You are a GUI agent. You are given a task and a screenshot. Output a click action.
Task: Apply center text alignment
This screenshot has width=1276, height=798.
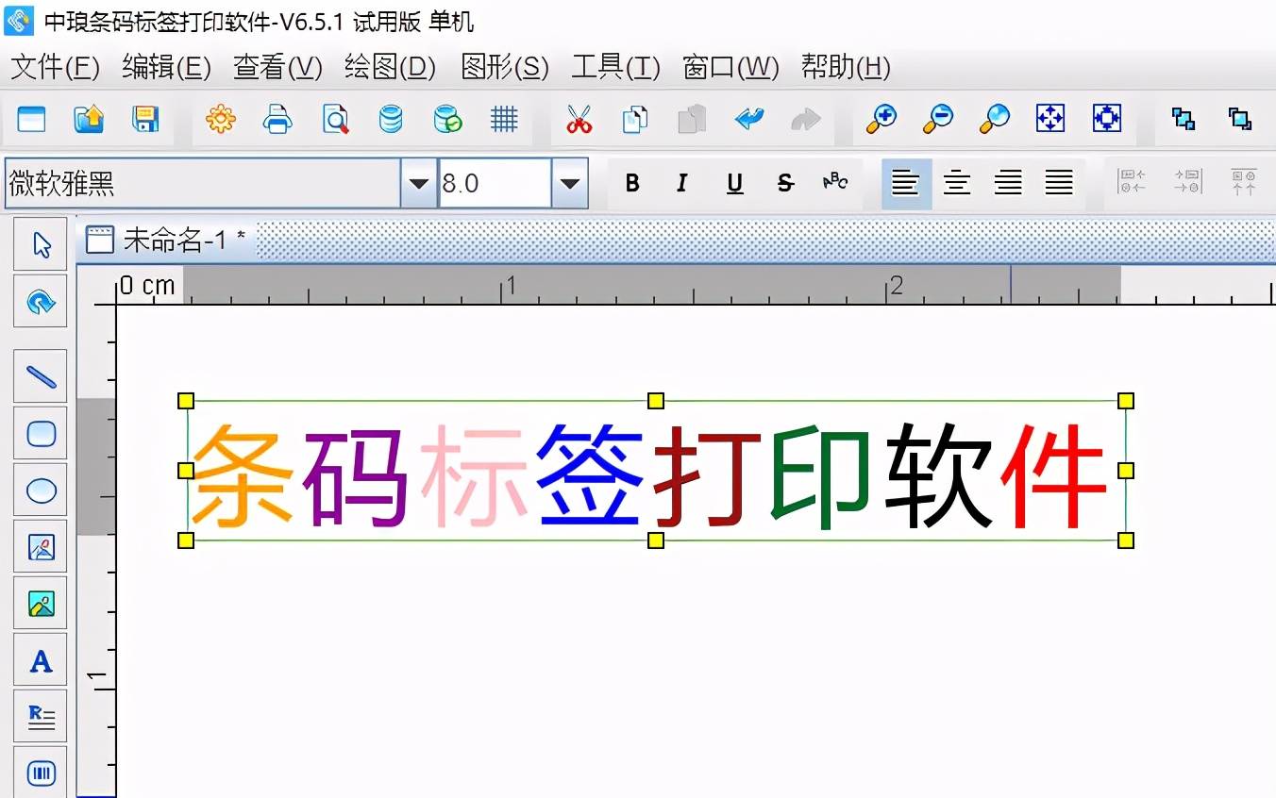pyautogui.click(x=957, y=183)
